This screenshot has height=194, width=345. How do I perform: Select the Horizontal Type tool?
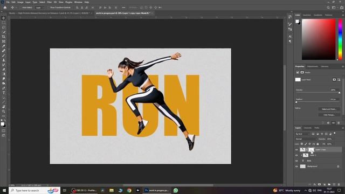pyautogui.click(x=4, y=93)
